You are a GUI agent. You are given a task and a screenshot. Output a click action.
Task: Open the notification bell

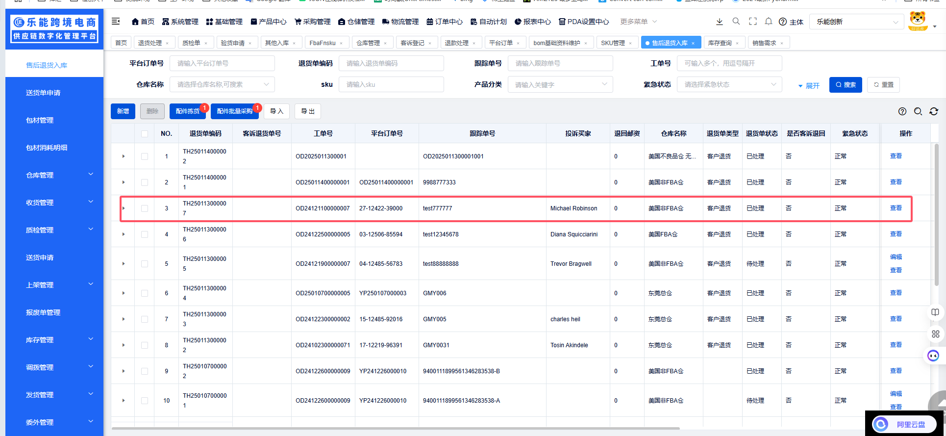click(x=768, y=22)
